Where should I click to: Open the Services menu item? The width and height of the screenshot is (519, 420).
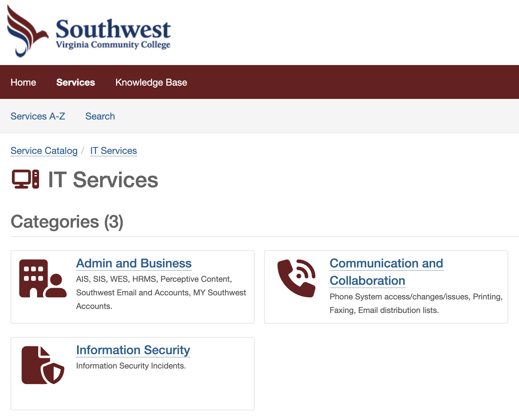(76, 82)
